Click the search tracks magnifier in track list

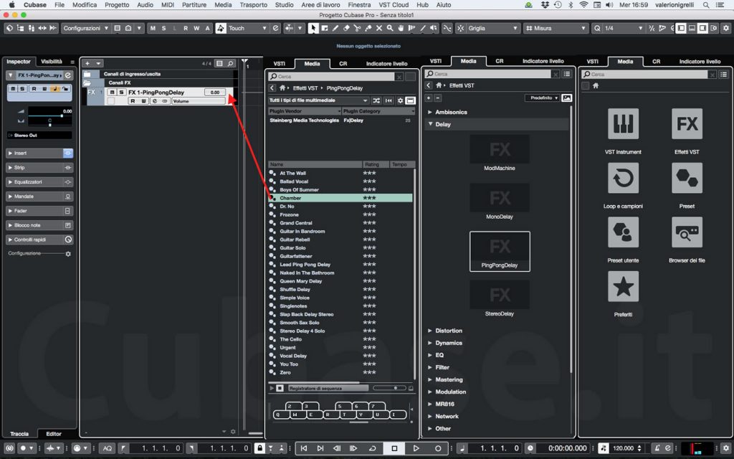(230, 63)
